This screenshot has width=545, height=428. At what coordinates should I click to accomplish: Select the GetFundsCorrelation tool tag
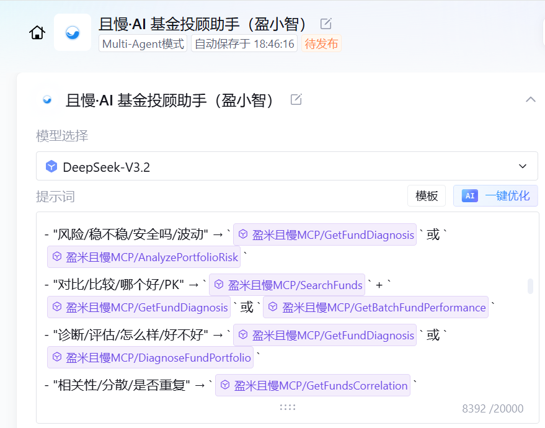click(x=312, y=385)
